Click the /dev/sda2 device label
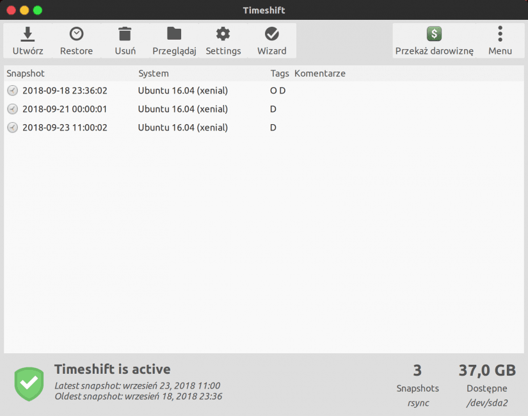The height and width of the screenshot is (416, 528). [487, 403]
